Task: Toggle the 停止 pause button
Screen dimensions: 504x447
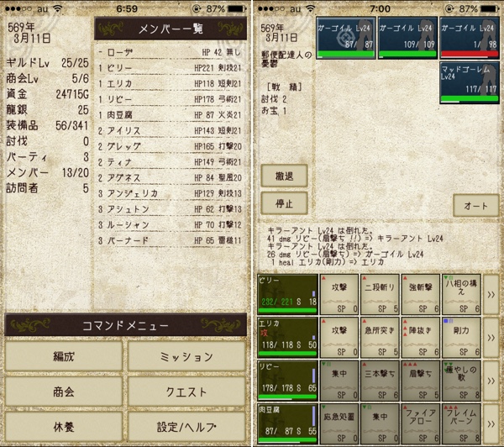Action: click(284, 203)
